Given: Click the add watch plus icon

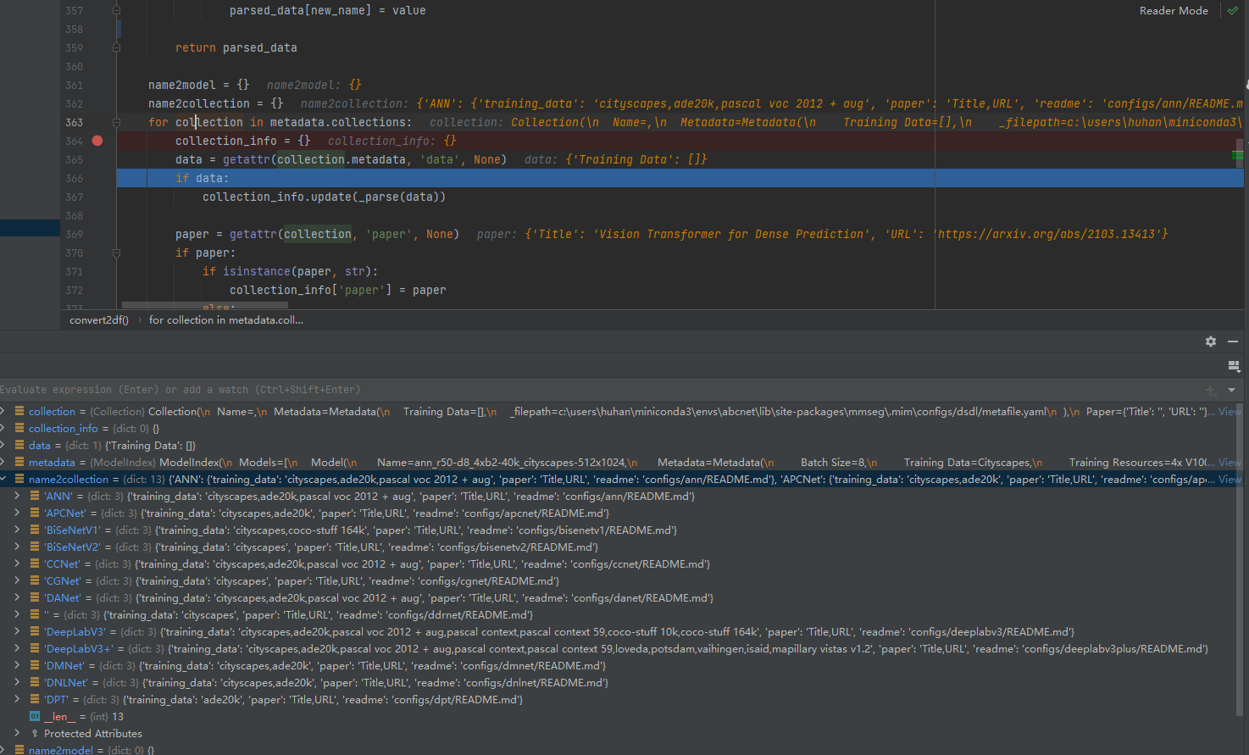Looking at the screenshot, I should point(1210,389).
